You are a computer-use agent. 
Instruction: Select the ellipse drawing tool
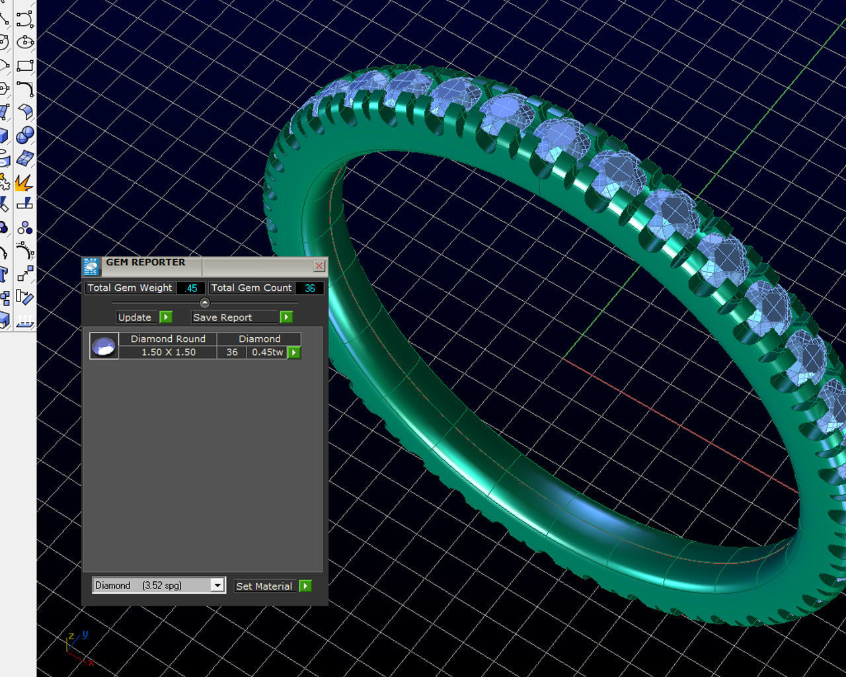tap(25, 42)
